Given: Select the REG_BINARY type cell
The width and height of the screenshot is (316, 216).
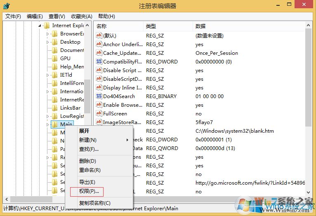Looking at the screenshot, I should point(161,96).
